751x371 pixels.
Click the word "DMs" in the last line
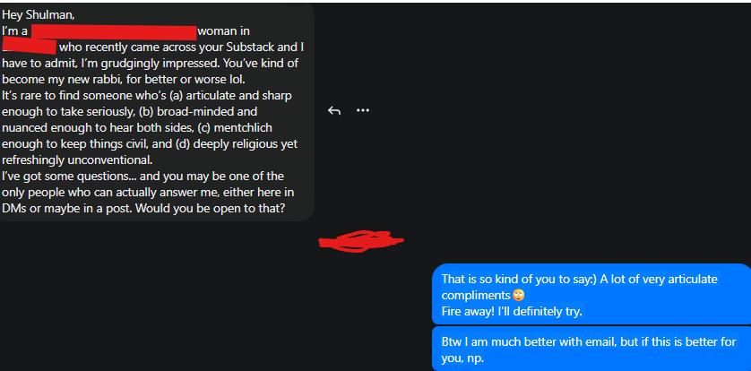coord(13,208)
